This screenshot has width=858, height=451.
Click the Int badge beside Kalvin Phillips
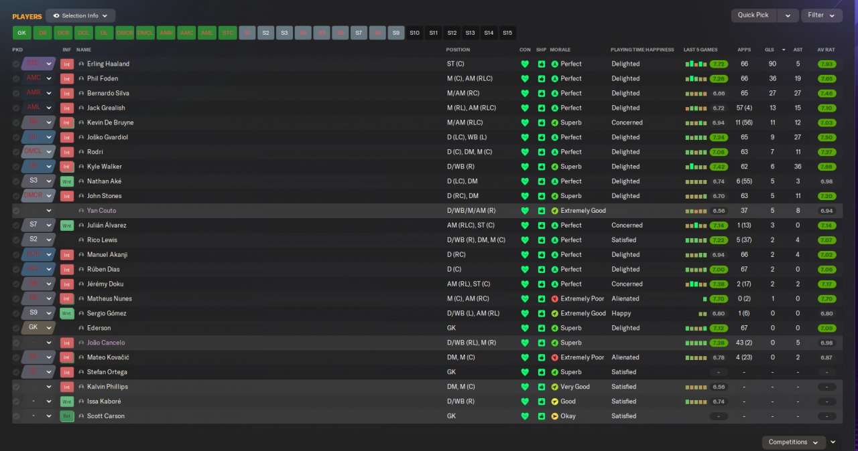pyautogui.click(x=67, y=387)
